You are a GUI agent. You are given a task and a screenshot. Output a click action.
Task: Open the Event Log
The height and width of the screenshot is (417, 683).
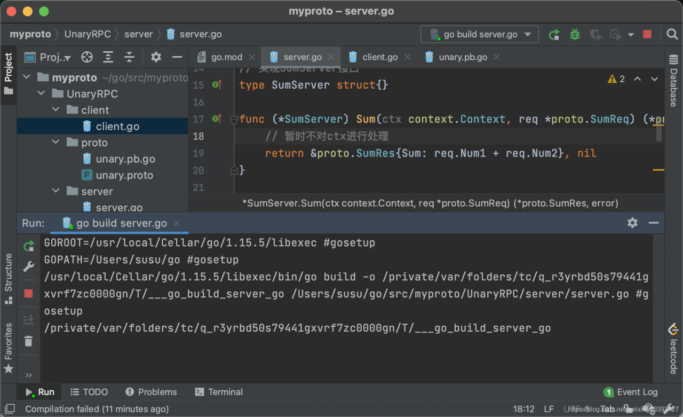631,392
